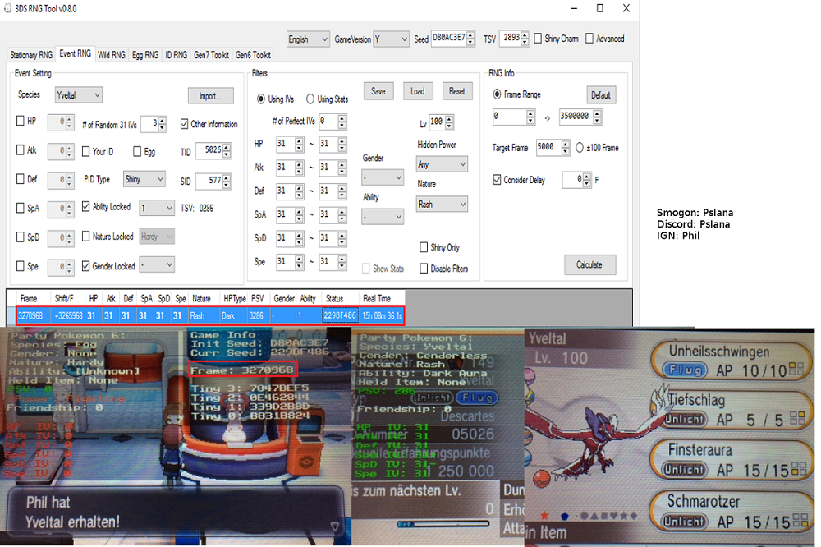Image resolution: width=821 pixels, height=547 pixels.
Task: Click the Consider Delay frames spinner
Action: tap(576, 180)
